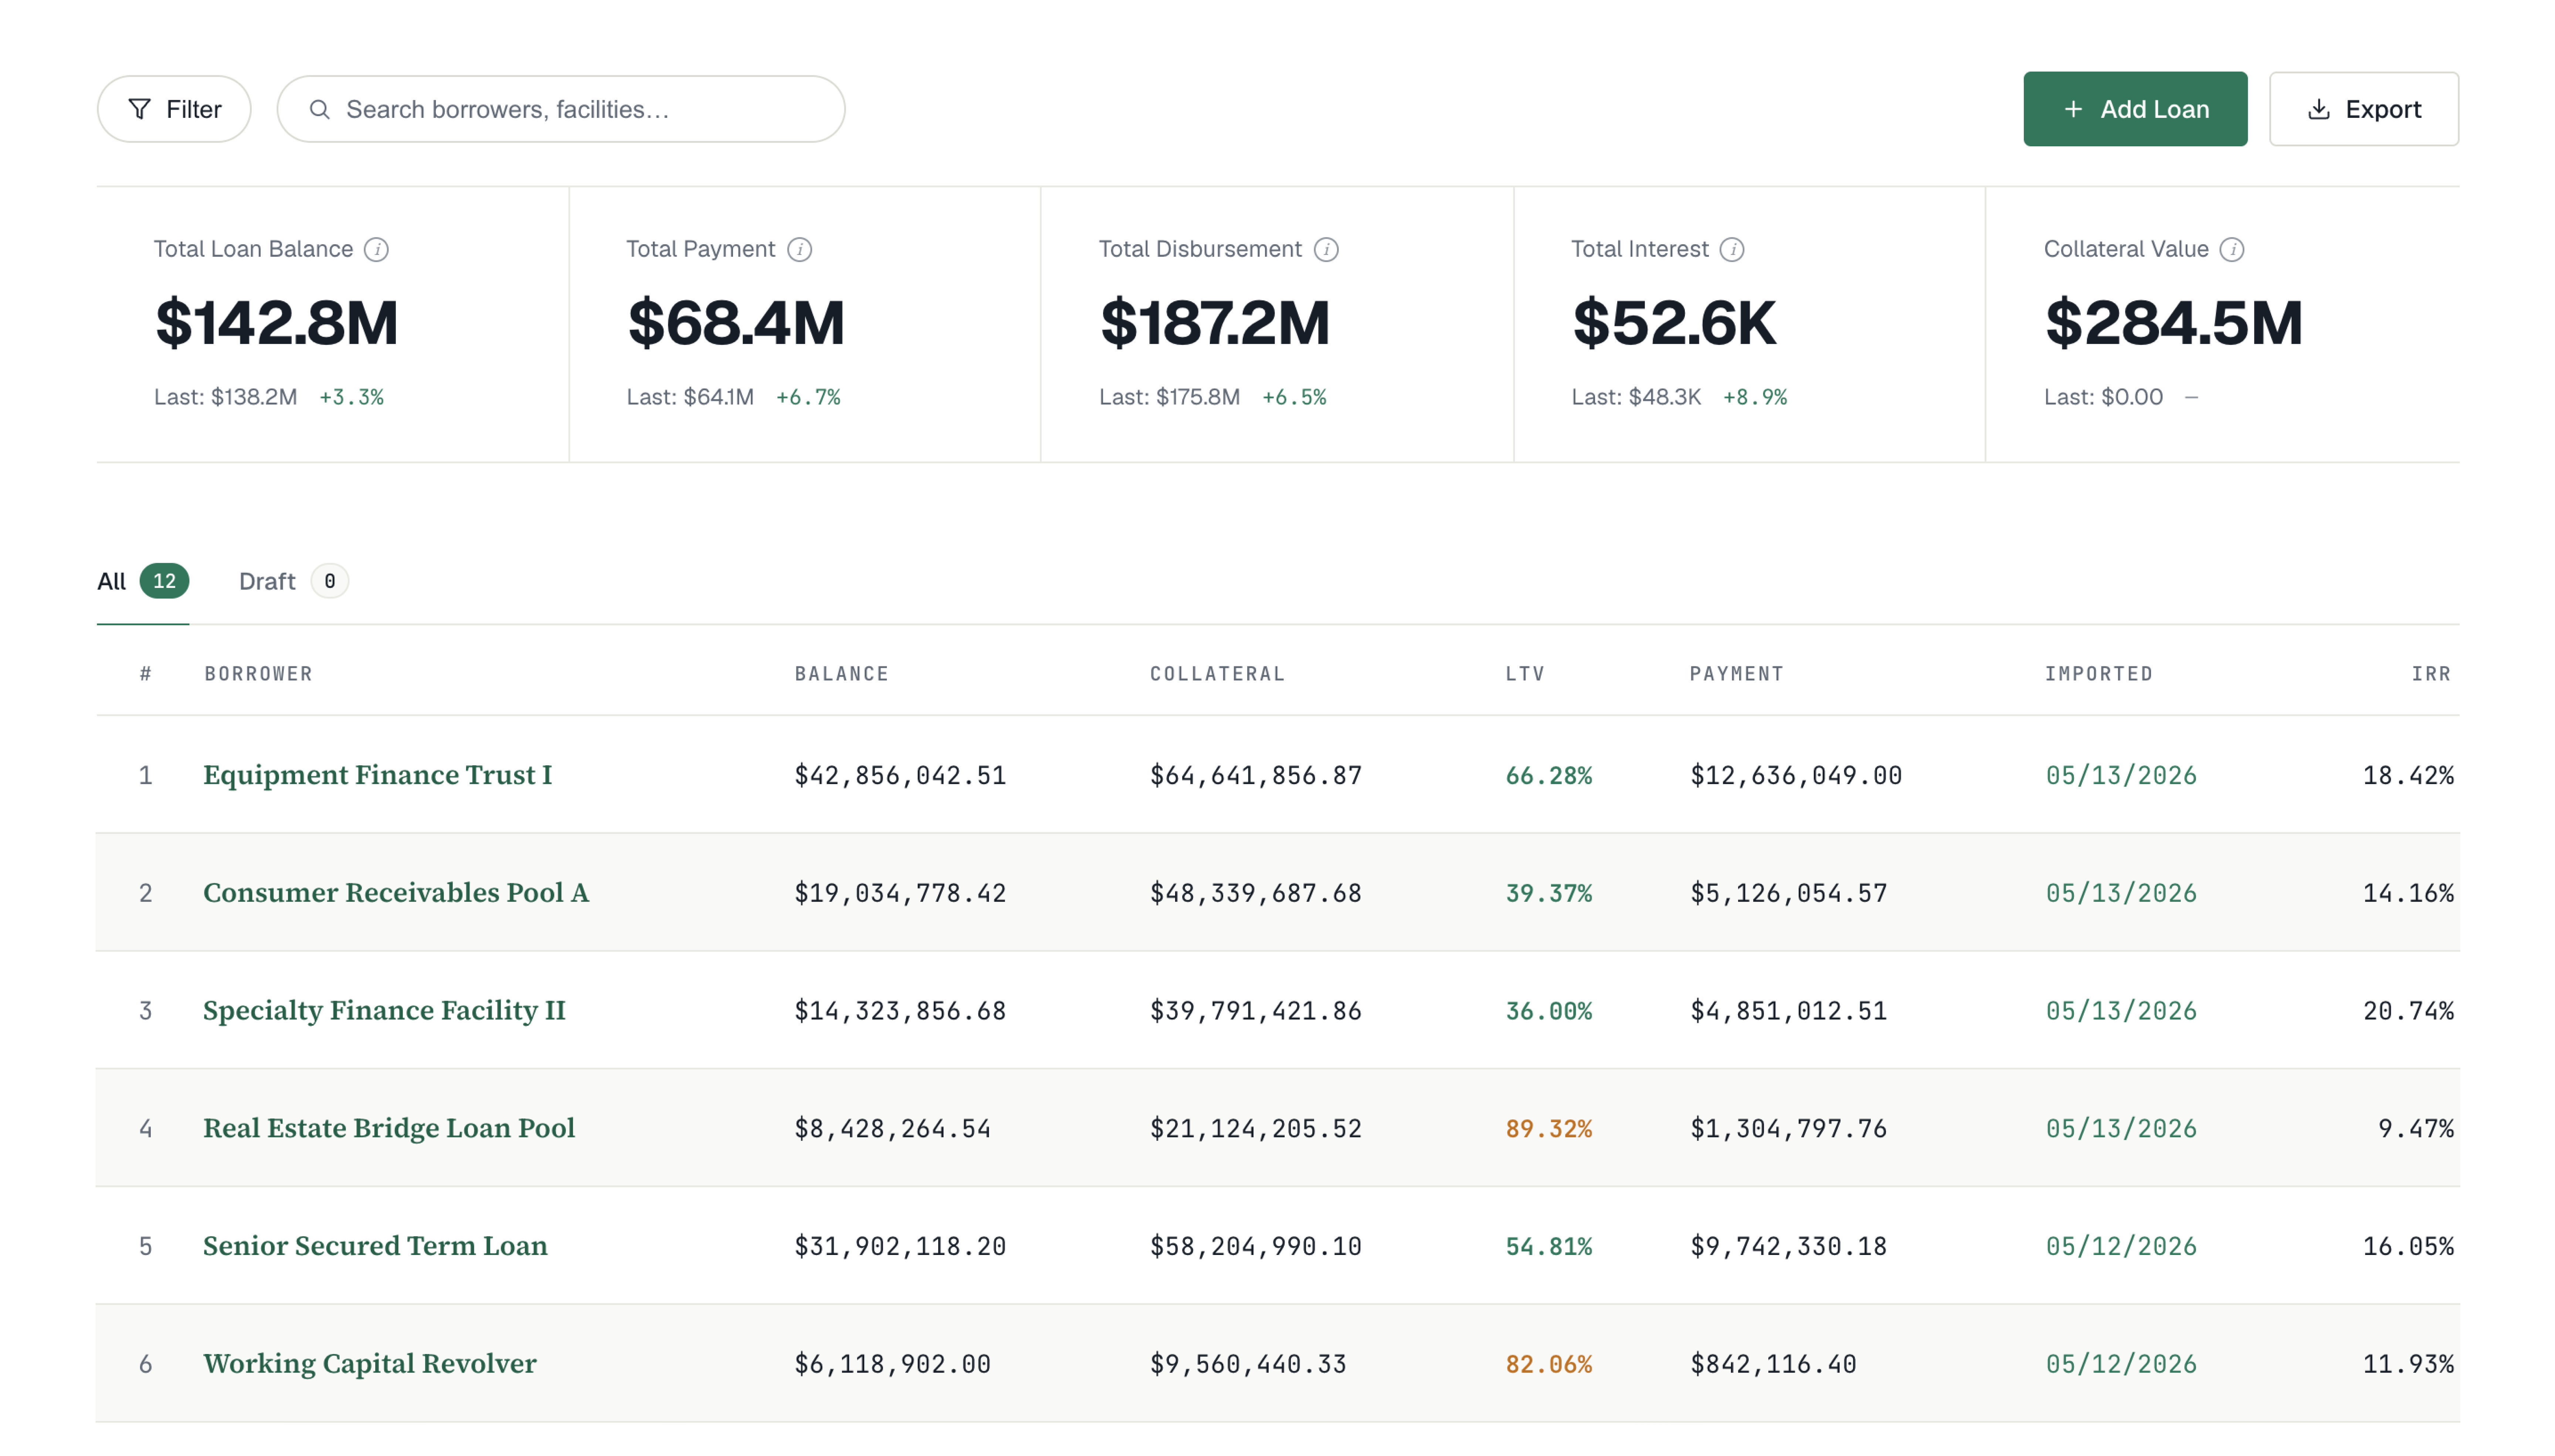Sort by the Borrower column header
2555x1456 pixels.
click(x=259, y=674)
